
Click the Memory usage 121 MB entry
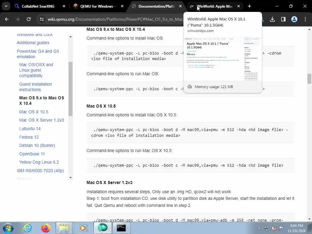pos(214,87)
